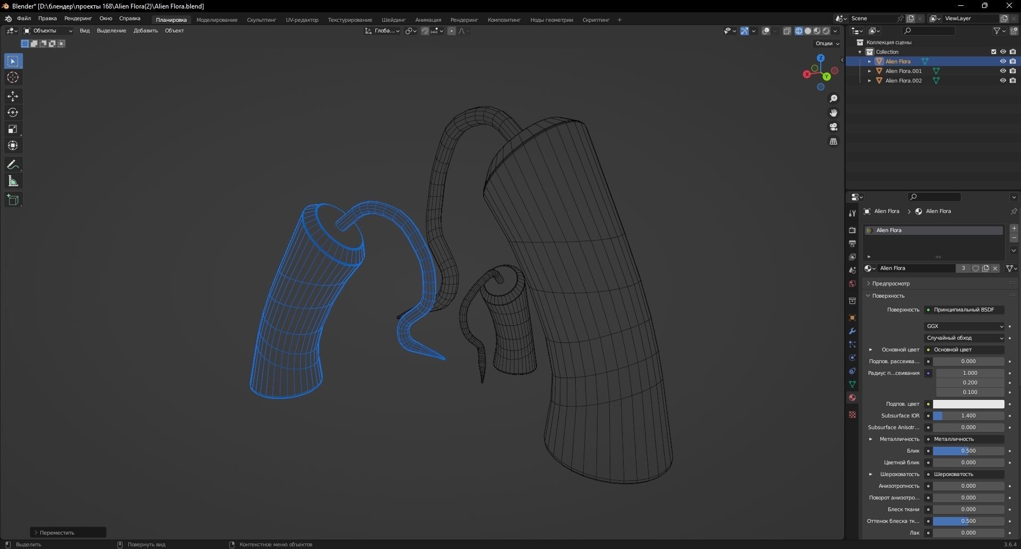
Task: Open the Modifiers wrench properties tab
Action: [852, 331]
